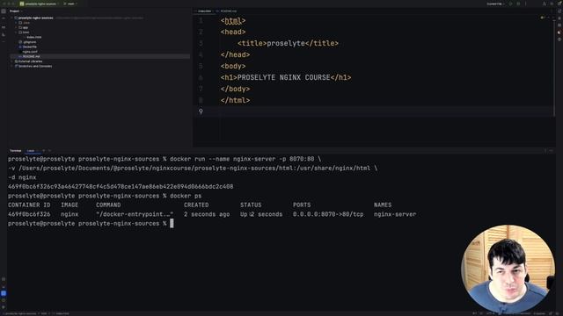The image size is (563, 316).
Task: Click the Debug button in the top toolbar
Action: pyautogui.click(x=518, y=4)
